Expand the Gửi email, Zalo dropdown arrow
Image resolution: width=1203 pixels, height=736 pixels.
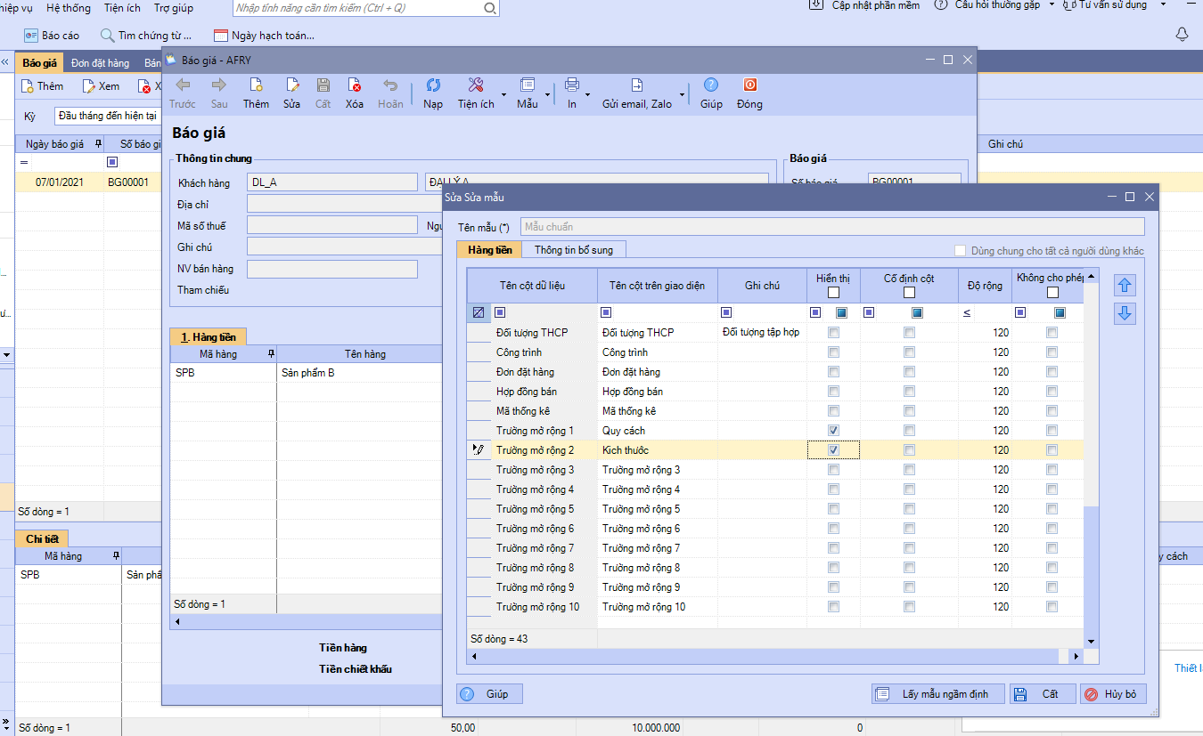pyautogui.click(x=683, y=93)
